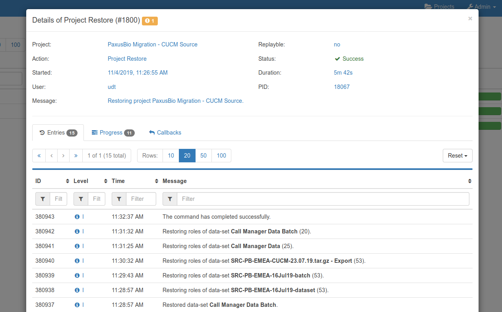Open the Callbacks tab
Viewport: 502px width, 312px height.
[165, 133]
